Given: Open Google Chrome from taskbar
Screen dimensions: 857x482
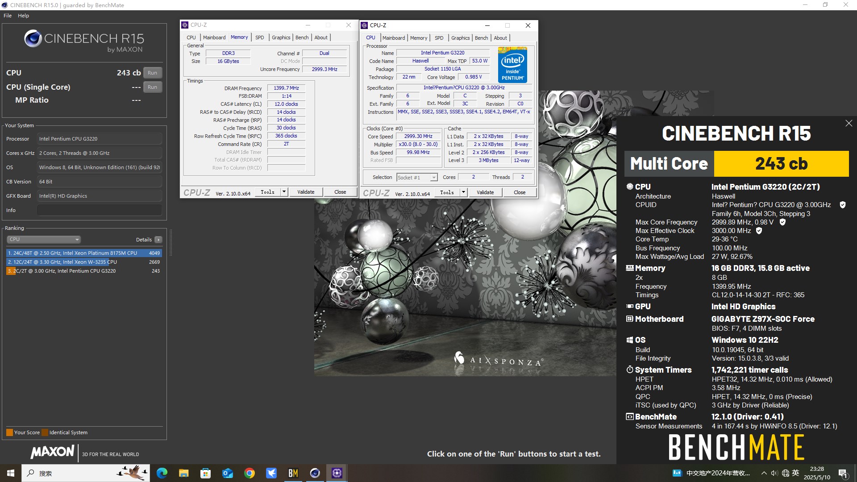Looking at the screenshot, I should 249,473.
